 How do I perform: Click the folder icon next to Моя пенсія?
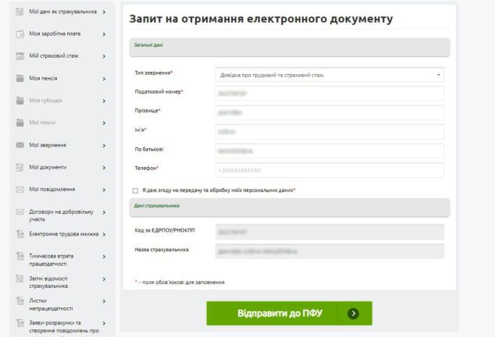pyautogui.click(x=22, y=78)
